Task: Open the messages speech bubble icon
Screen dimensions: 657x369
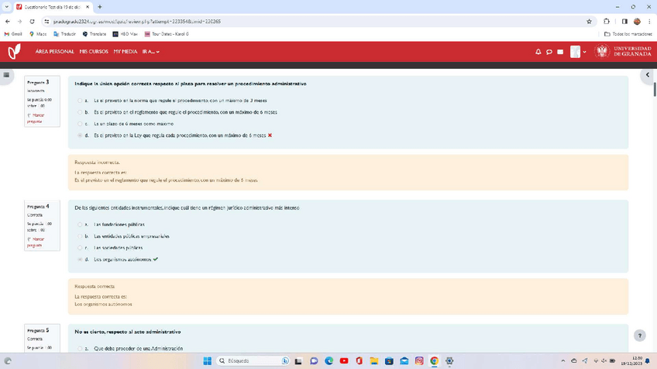Action: (x=549, y=52)
